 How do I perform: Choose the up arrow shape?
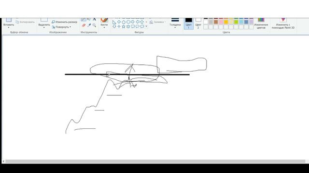click(x=142, y=22)
